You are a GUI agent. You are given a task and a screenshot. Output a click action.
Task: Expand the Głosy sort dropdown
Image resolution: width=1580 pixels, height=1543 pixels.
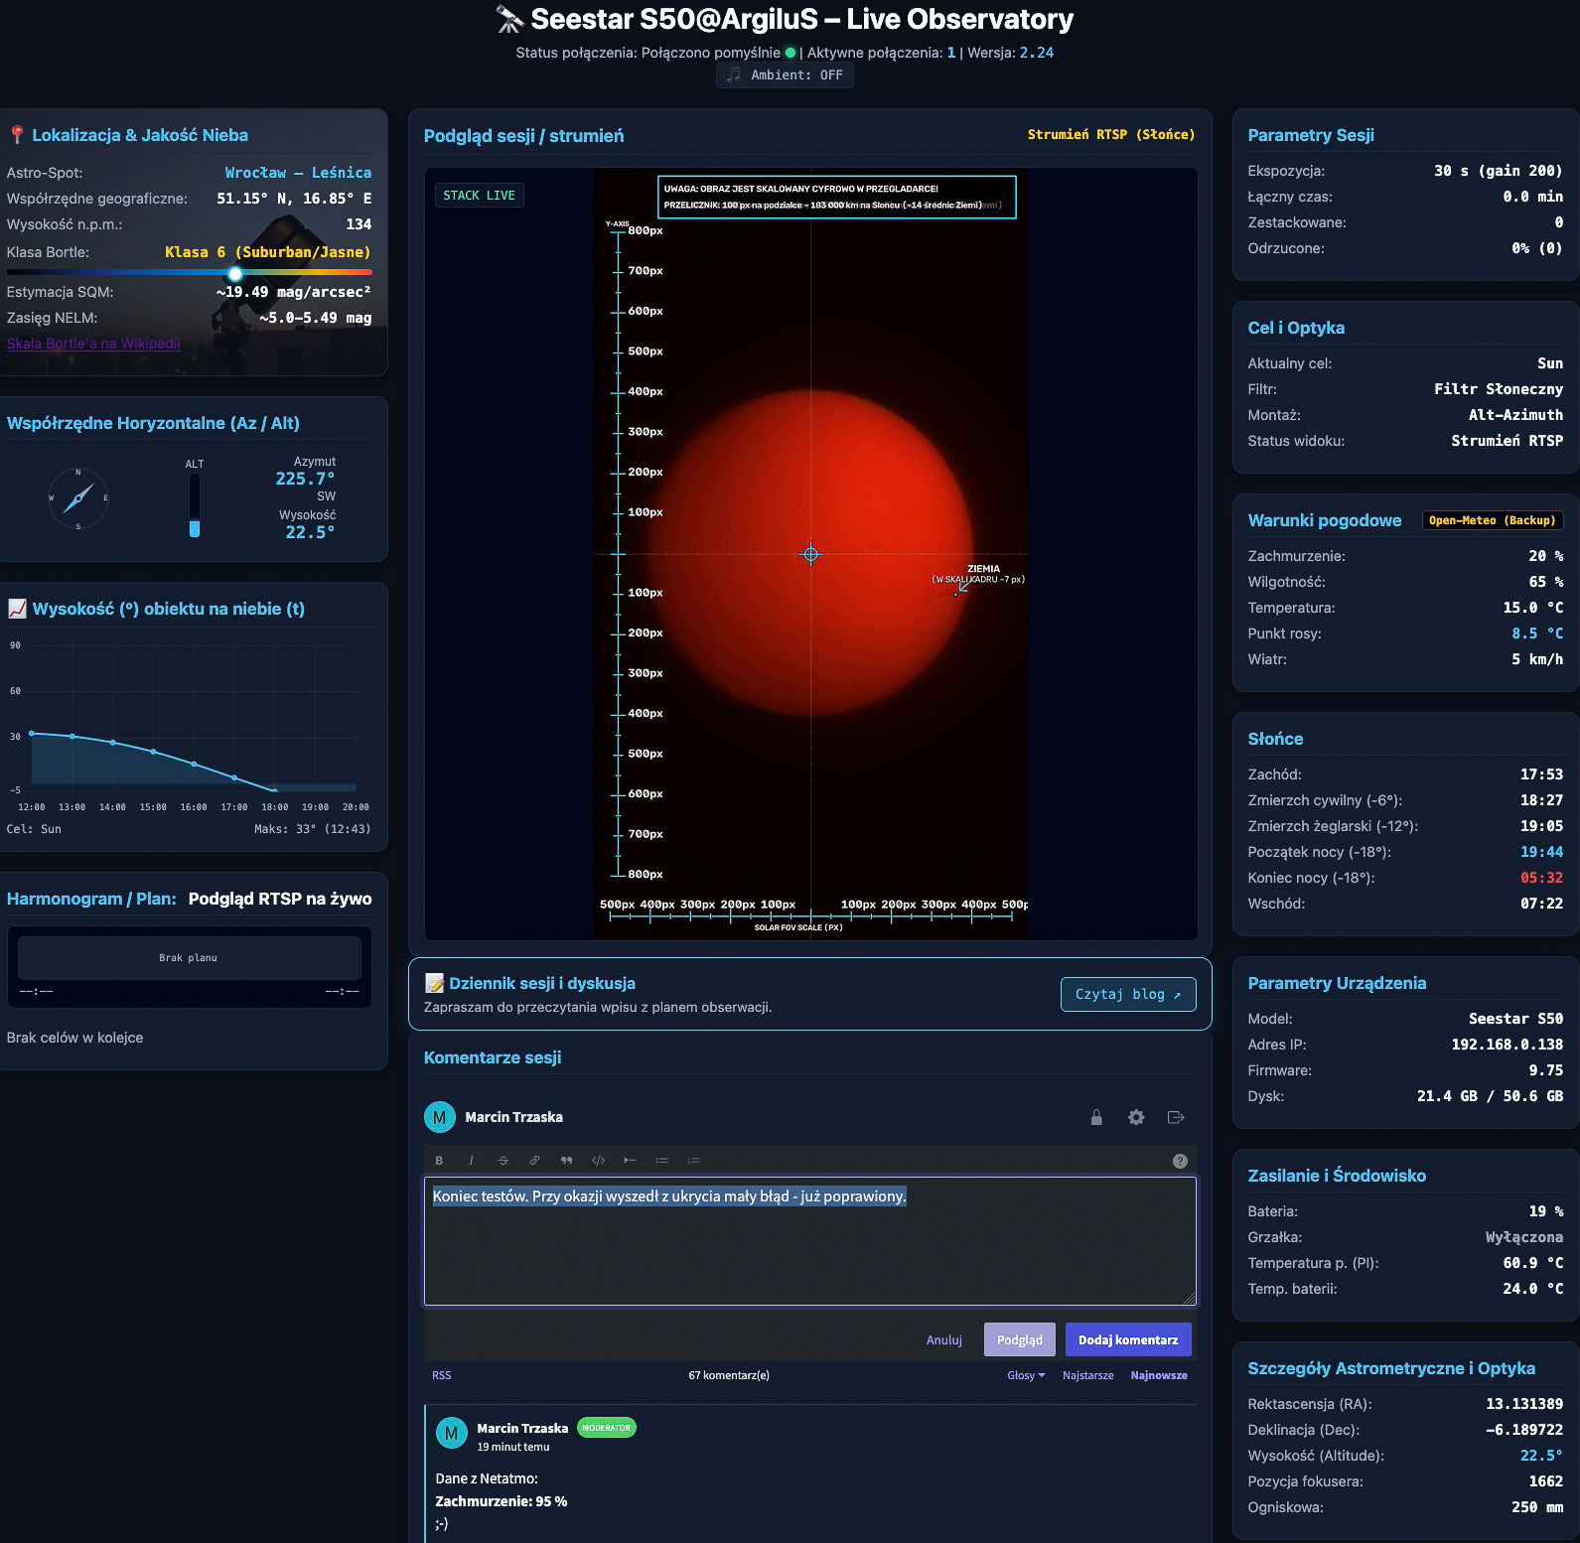coord(1026,1375)
